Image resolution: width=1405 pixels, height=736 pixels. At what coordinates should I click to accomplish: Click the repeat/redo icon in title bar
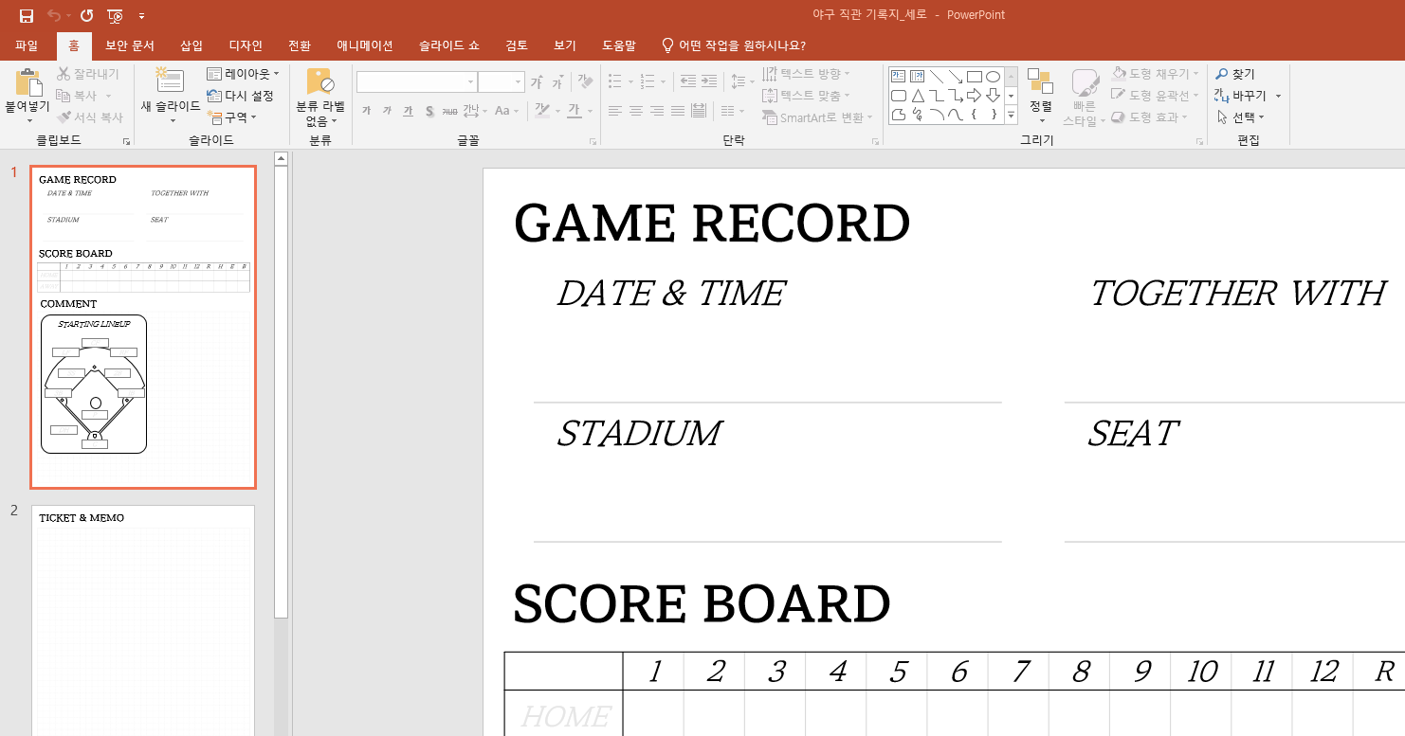click(x=87, y=16)
